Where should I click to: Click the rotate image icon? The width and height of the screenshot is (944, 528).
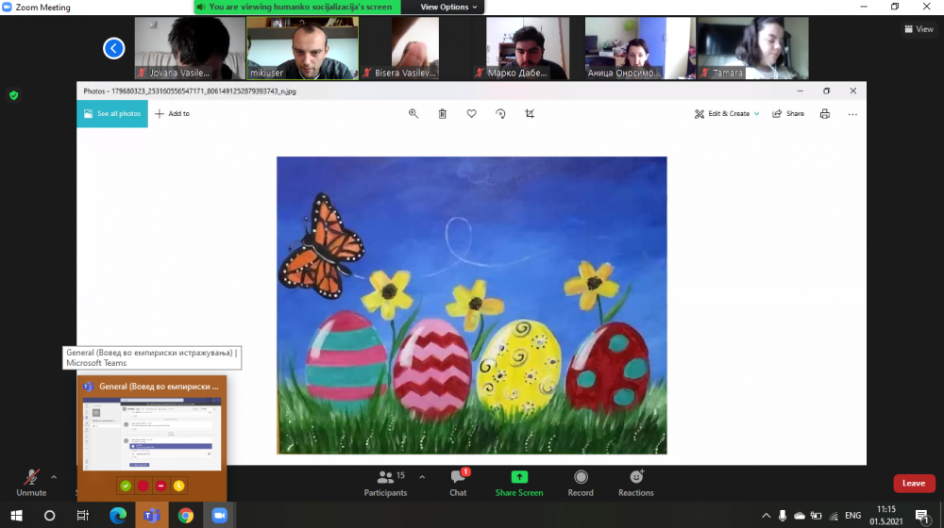point(500,113)
